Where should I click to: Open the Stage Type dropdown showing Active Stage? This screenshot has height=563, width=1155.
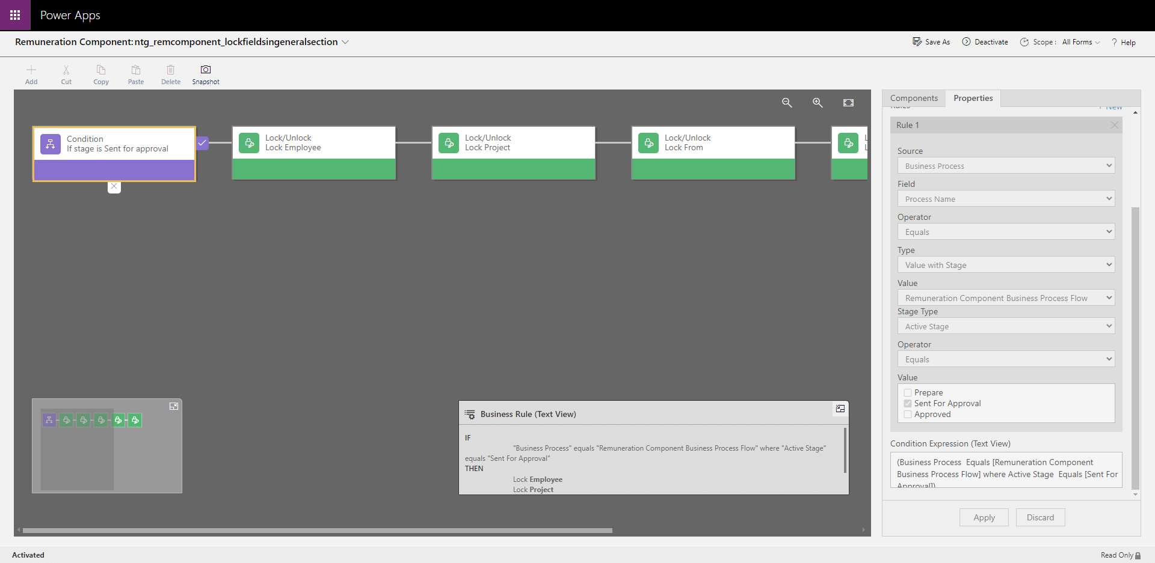click(x=1006, y=326)
